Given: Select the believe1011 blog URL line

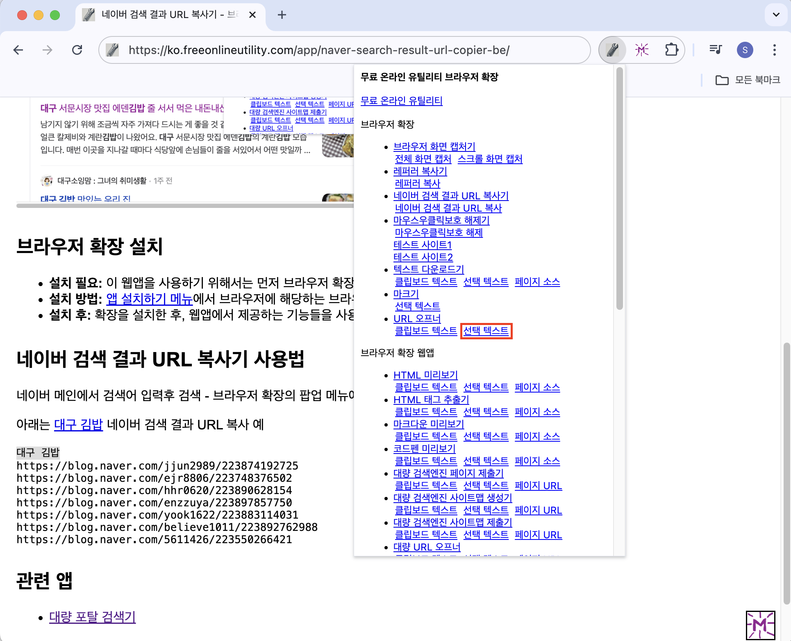Looking at the screenshot, I should (x=167, y=527).
